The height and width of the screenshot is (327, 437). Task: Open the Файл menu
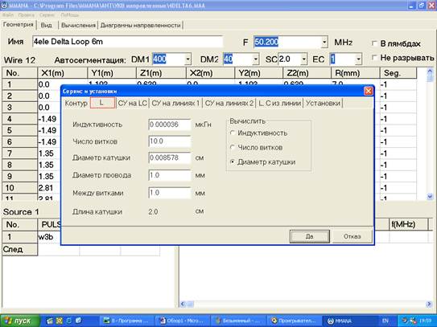click(8, 15)
